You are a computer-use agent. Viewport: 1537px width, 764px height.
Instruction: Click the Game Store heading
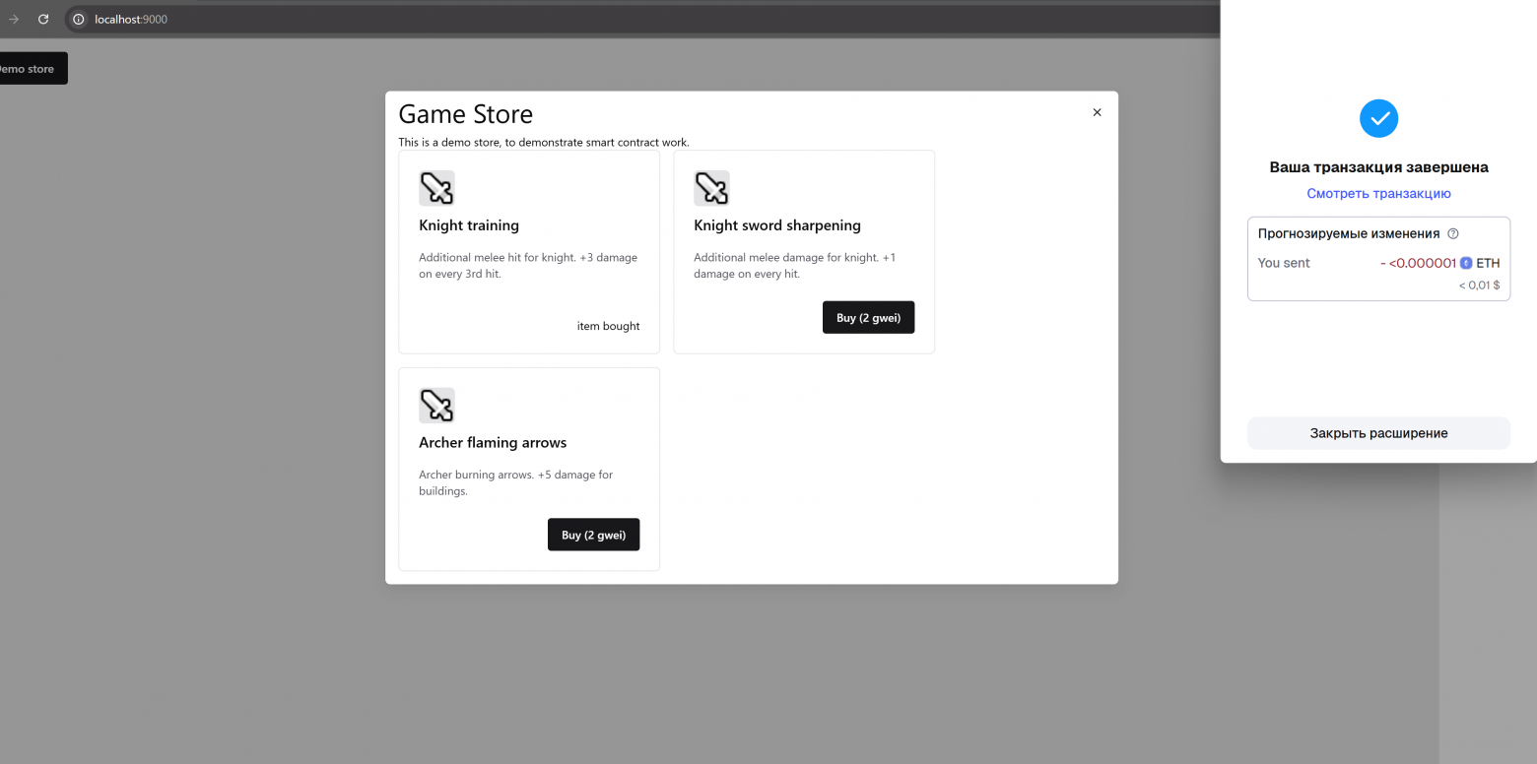[x=465, y=114]
